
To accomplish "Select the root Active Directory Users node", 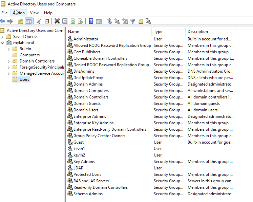I will [35, 31].
